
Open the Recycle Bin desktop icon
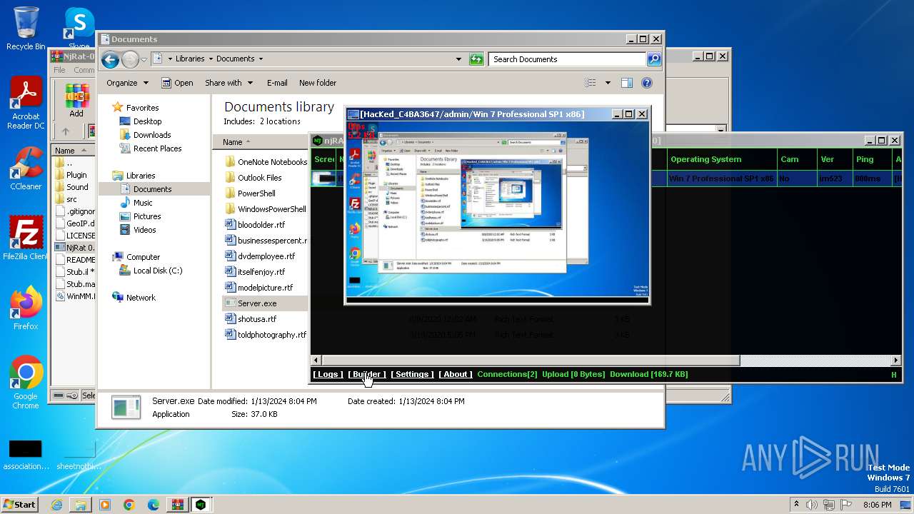coord(26,29)
